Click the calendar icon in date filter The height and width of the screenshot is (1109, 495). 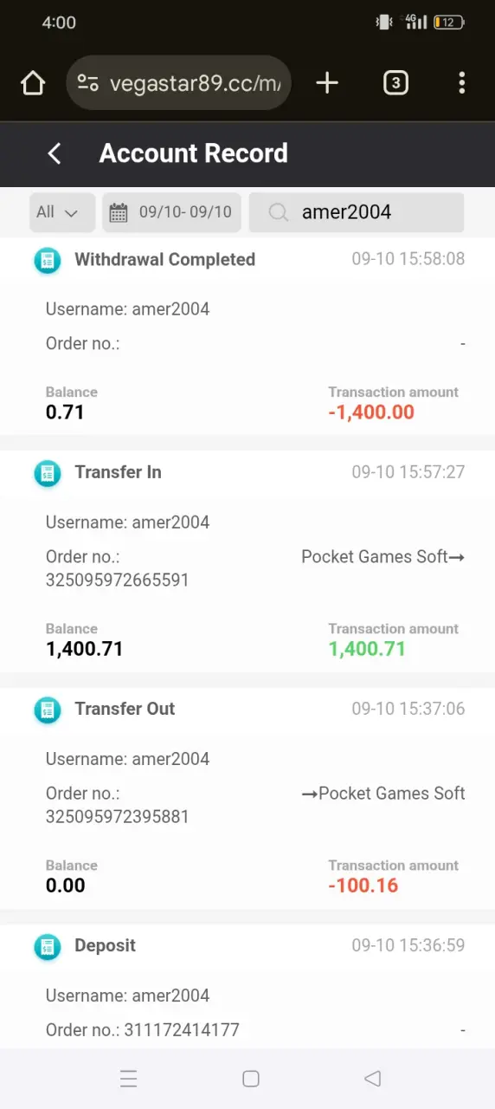pyautogui.click(x=119, y=212)
